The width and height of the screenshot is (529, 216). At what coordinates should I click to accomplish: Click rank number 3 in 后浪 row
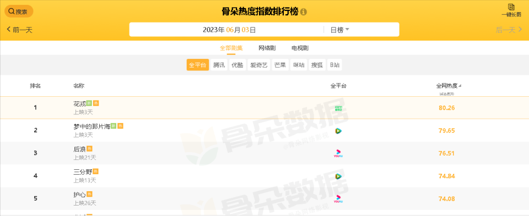click(x=35, y=153)
